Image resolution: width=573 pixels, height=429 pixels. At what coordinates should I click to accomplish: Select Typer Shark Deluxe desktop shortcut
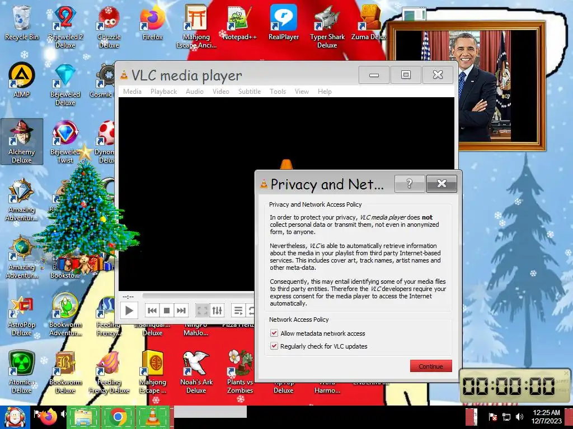pyautogui.click(x=327, y=26)
